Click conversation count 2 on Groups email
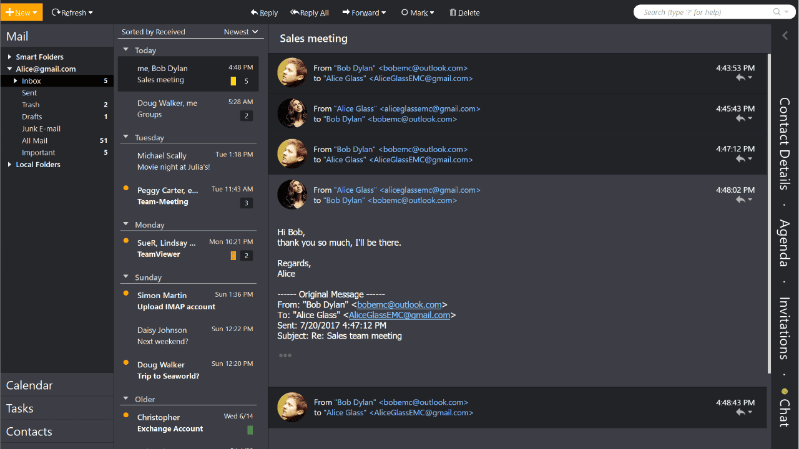This screenshot has height=449, width=799. click(247, 115)
